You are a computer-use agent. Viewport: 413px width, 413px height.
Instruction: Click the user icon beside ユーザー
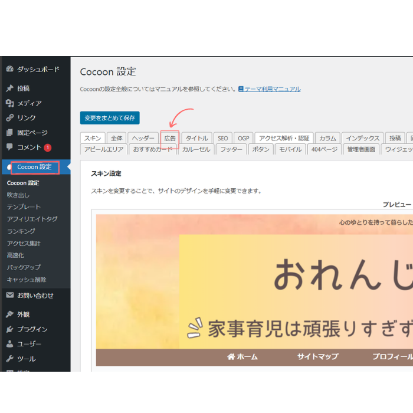pos(9,344)
